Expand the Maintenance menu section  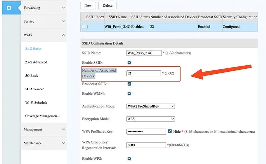(44, 143)
